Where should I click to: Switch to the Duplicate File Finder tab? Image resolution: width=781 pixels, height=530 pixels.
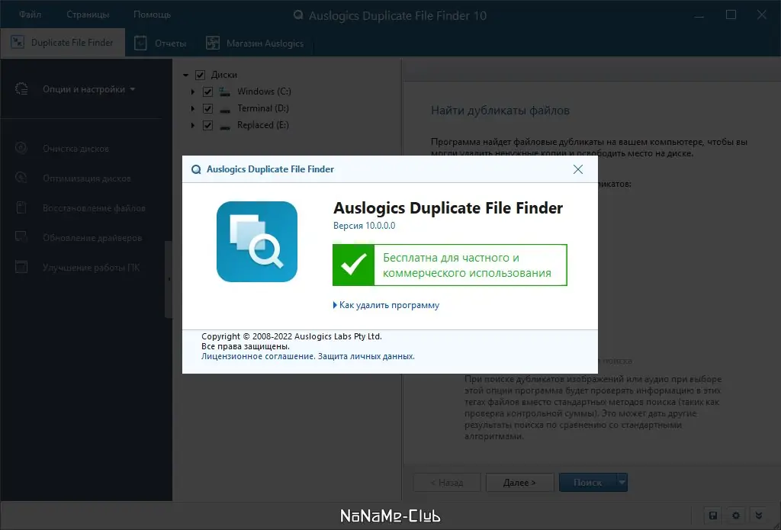pyautogui.click(x=63, y=43)
